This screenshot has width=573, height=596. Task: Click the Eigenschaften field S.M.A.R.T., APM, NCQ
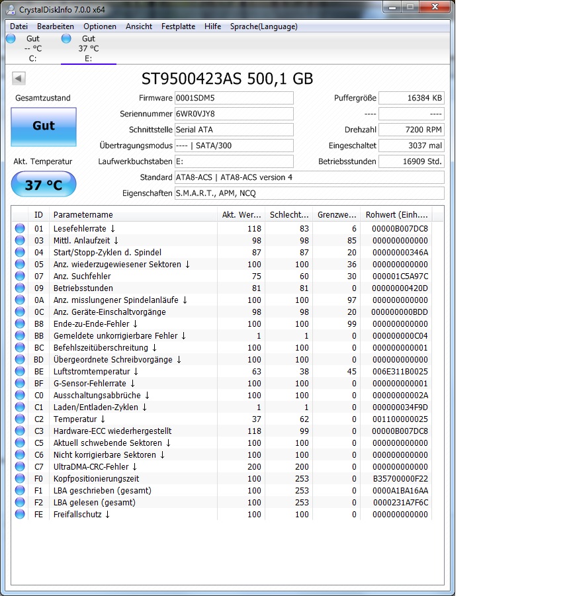tap(309, 193)
